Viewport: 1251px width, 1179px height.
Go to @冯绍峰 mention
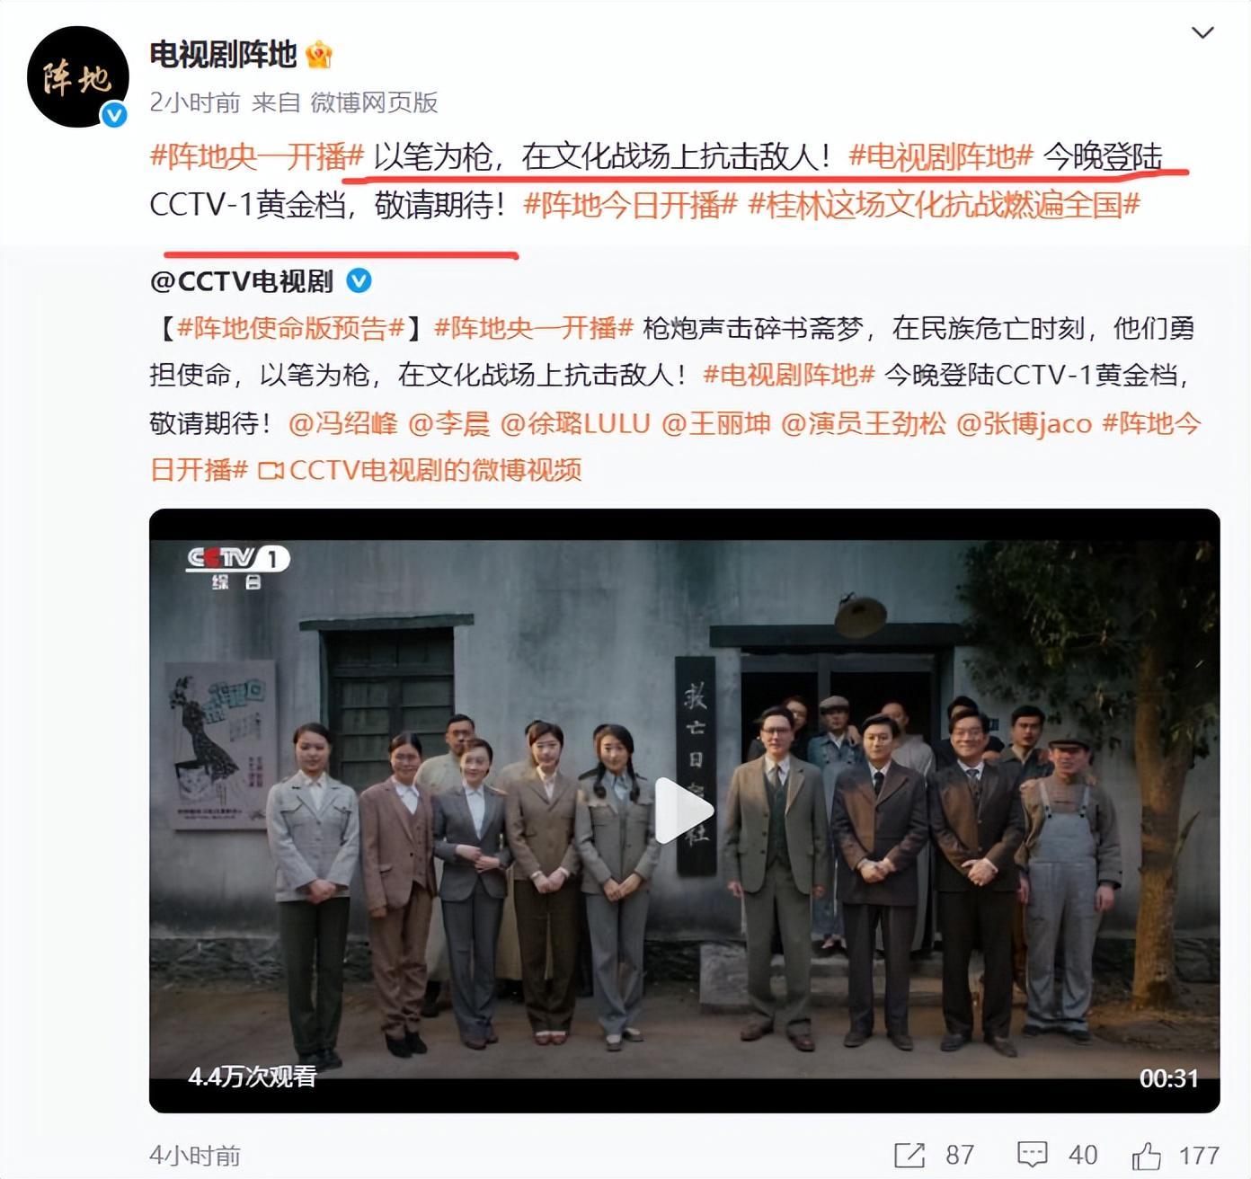pyautogui.click(x=342, y=423)
